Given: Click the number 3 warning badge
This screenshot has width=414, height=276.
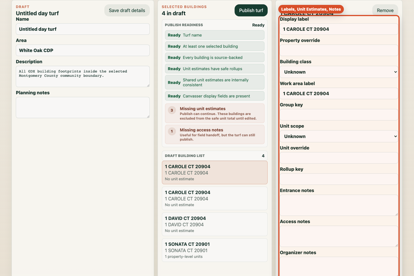Looking at the screenshot, I should [x=172, y=110].
